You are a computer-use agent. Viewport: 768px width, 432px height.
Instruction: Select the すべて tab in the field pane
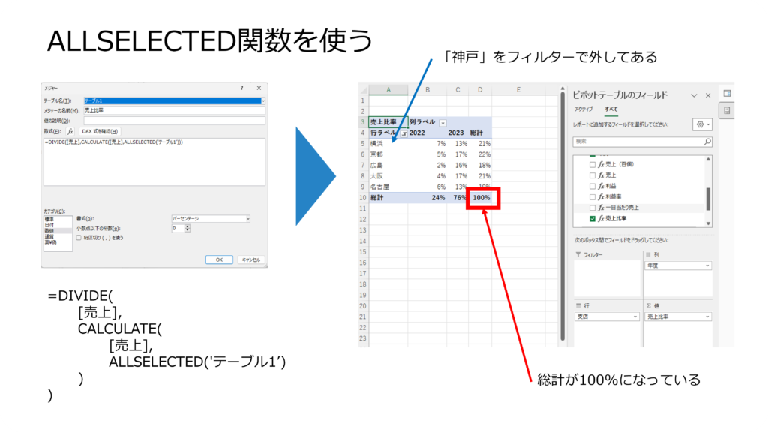click(x=610, y=109)
